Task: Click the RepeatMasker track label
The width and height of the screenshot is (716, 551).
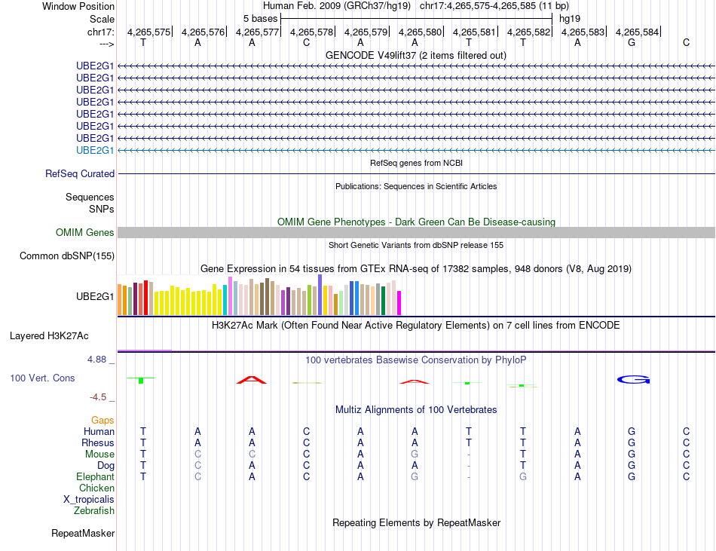Action: pyautogui.click(x=83, y=533)
